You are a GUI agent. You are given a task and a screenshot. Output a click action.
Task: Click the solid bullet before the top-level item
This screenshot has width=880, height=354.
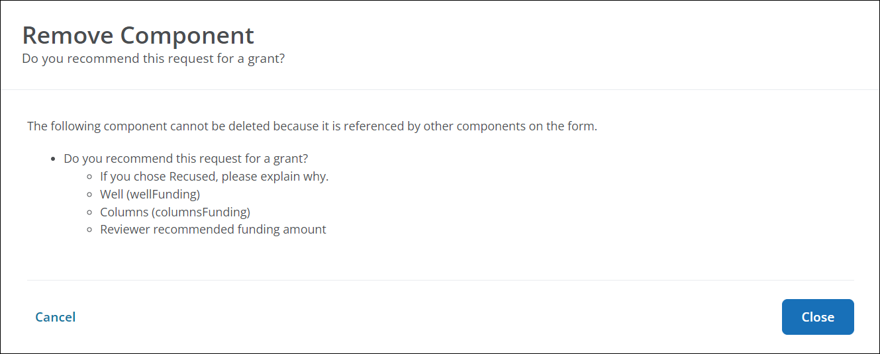(53, 159)
